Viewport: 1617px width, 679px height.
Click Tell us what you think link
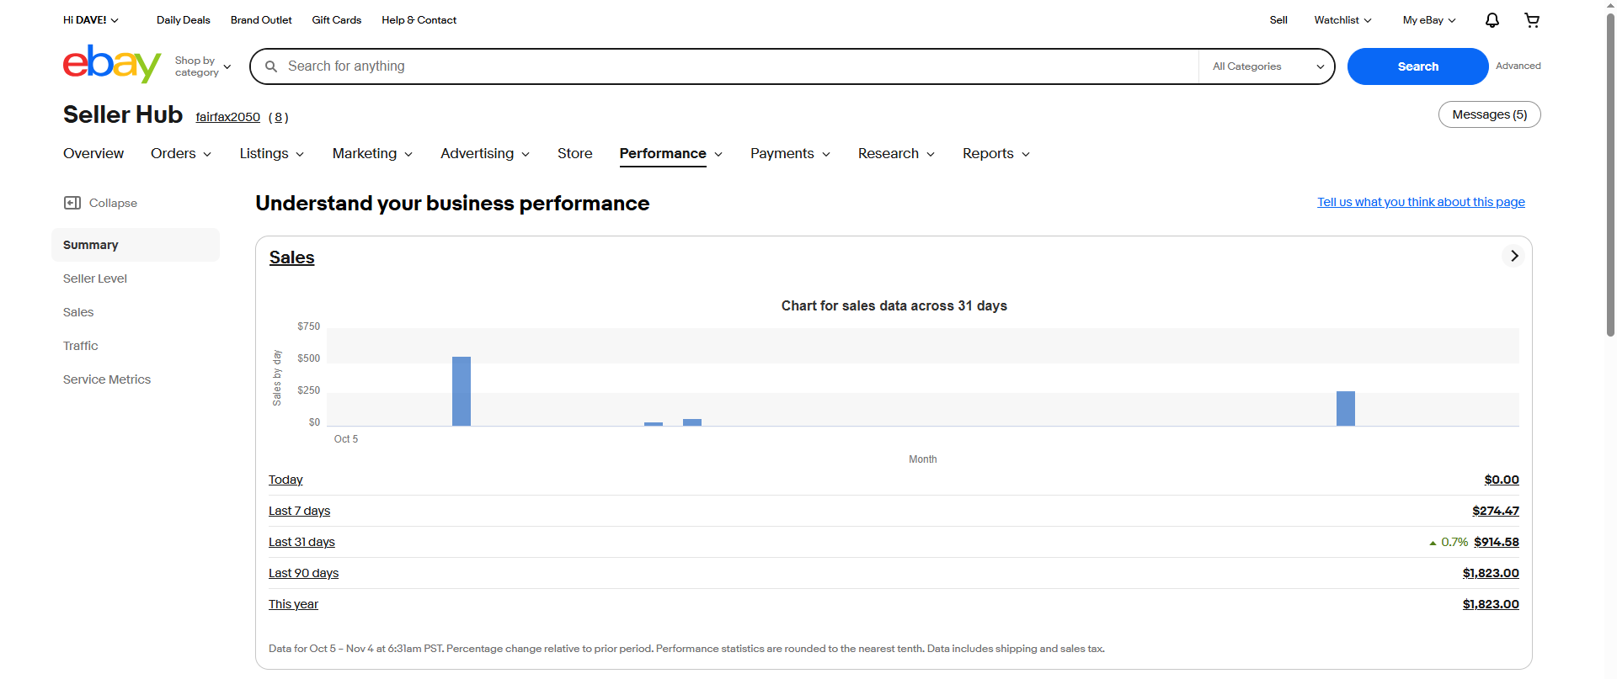1421,202
